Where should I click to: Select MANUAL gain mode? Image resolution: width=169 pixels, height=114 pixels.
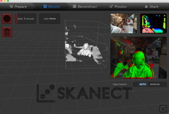pyautogui.click(x=155, y=84)
